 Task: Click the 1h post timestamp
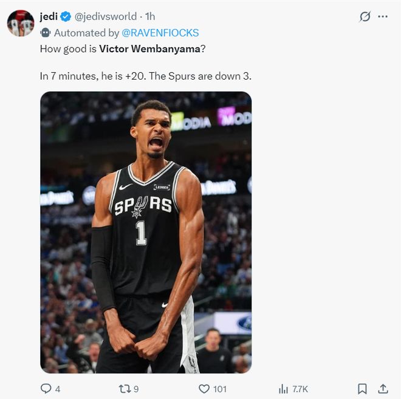(150, 16)
